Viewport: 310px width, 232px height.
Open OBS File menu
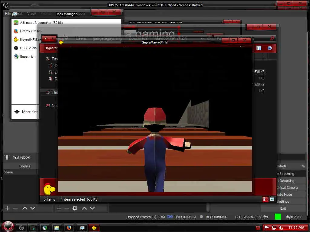8,13
